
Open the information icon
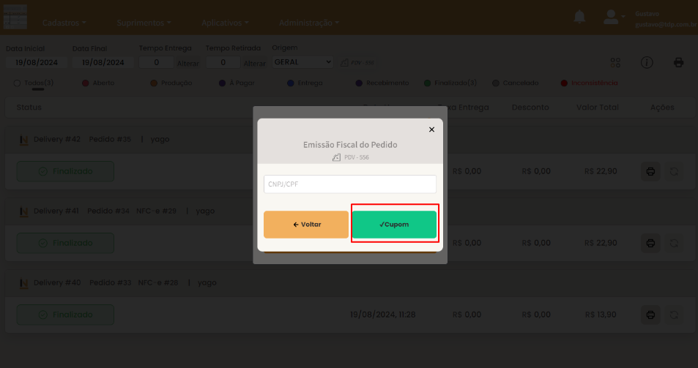647,63
